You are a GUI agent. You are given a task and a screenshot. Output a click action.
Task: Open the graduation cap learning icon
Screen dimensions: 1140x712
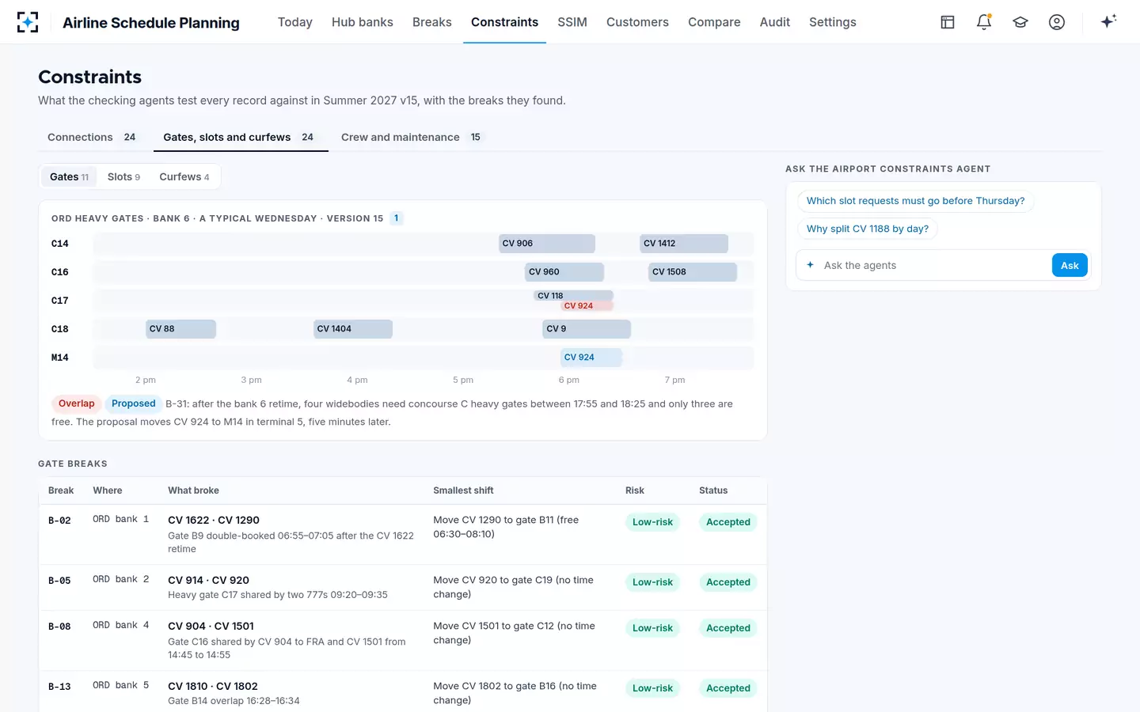[1020, 22]
